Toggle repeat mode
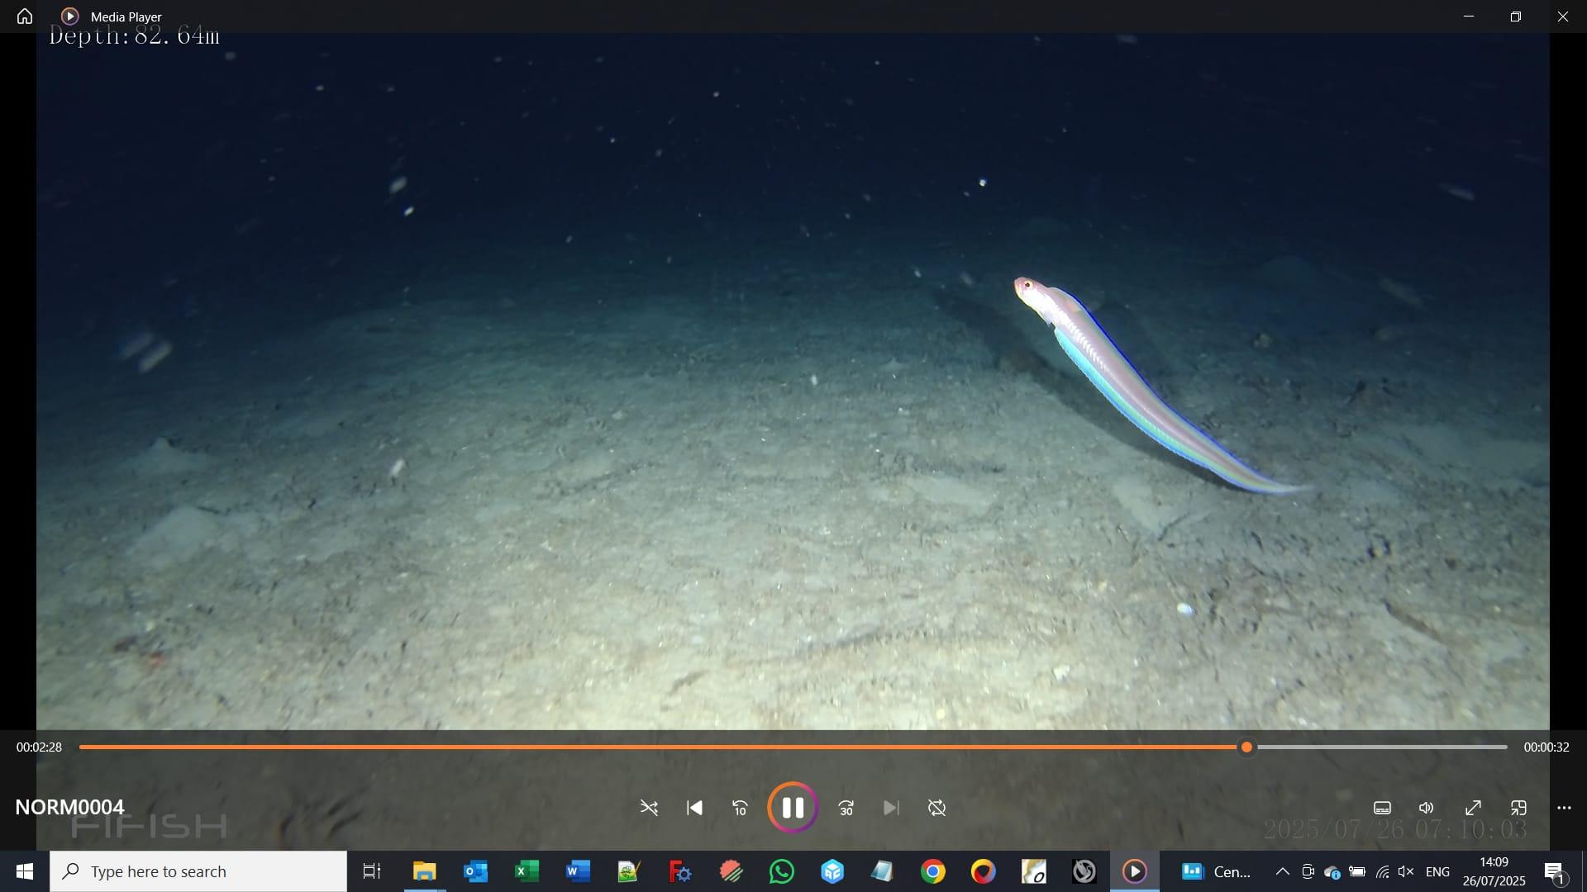This screenshot has width=1587, height=892. (936, 808)
